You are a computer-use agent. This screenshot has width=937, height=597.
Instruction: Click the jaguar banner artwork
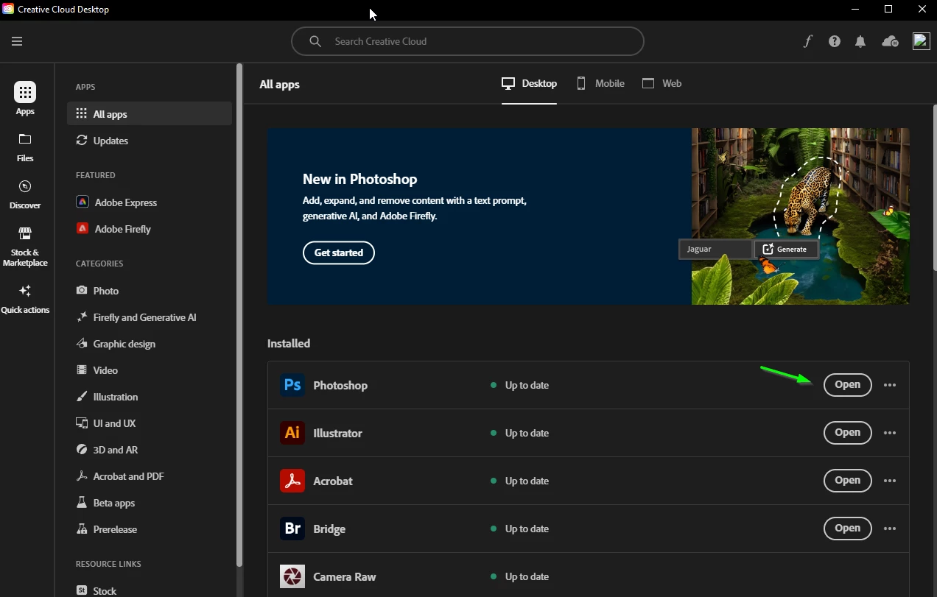(x=801, y=216)
